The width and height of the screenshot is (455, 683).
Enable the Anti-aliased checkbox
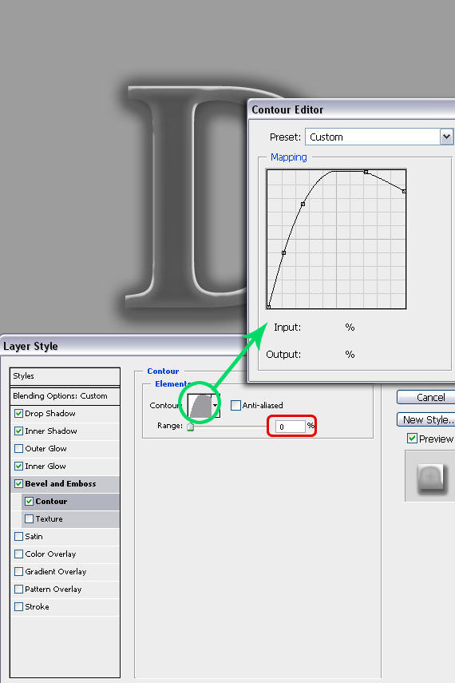pos(235,405)
